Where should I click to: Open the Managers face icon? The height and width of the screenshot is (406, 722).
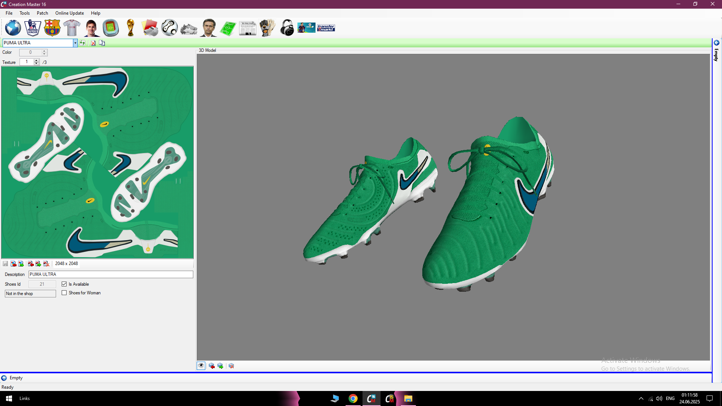coord(209,28)
